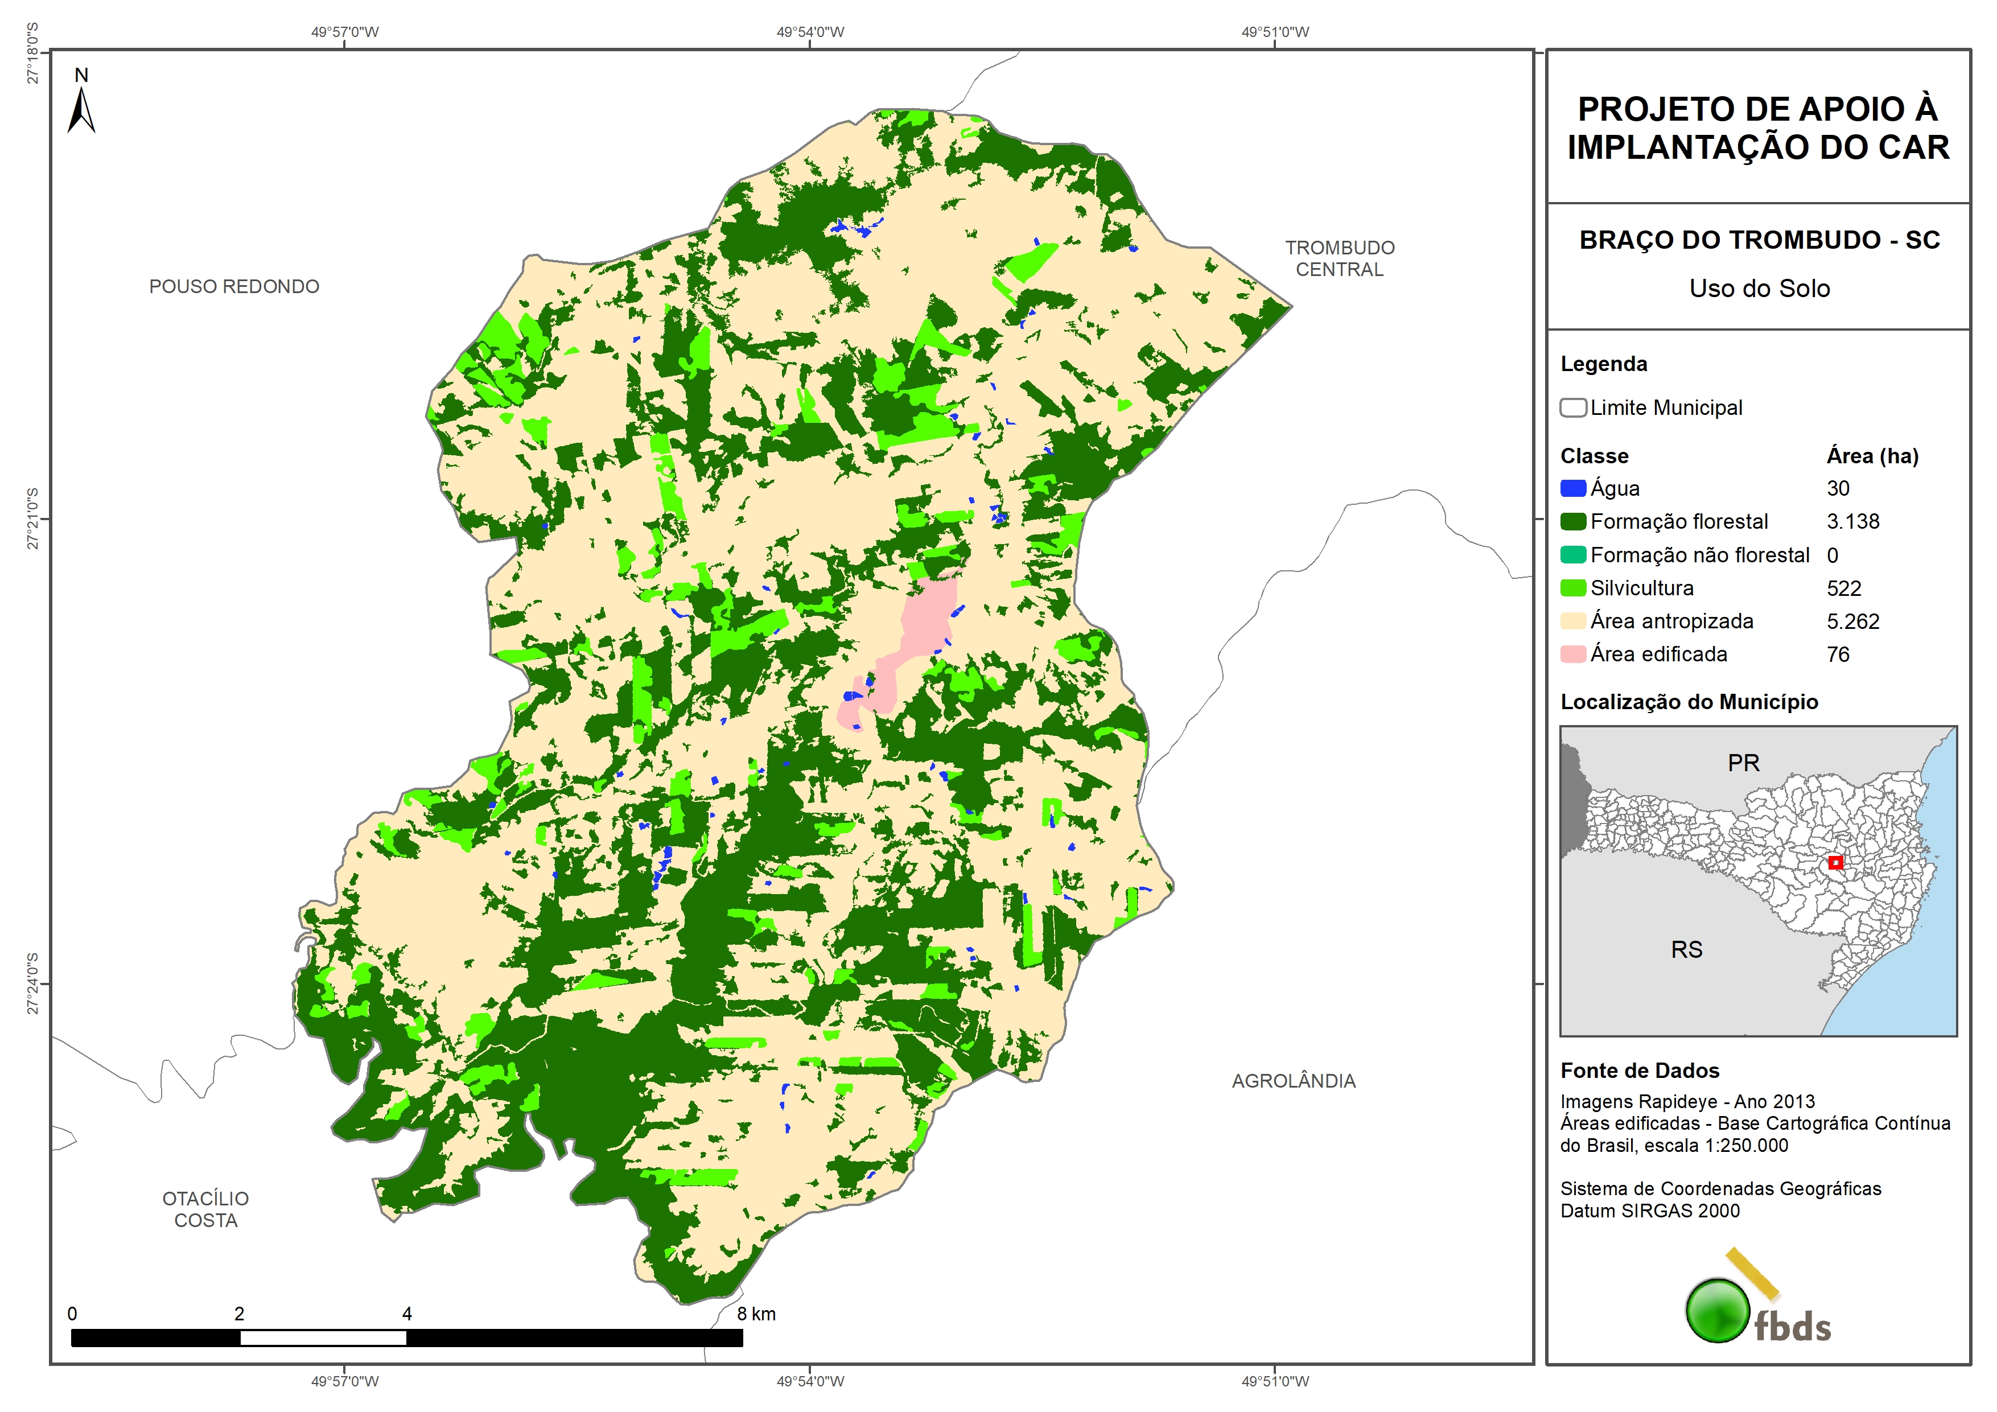Click the TROMBUDO CENTRAL neighbor label

[x=1340, y=258]
